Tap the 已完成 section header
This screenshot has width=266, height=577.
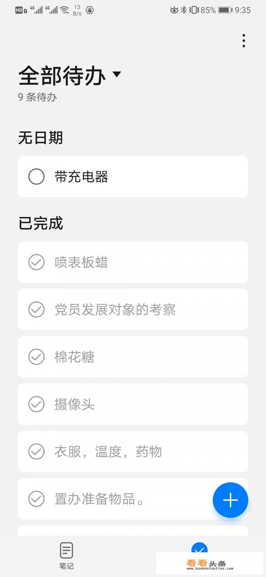41,223
